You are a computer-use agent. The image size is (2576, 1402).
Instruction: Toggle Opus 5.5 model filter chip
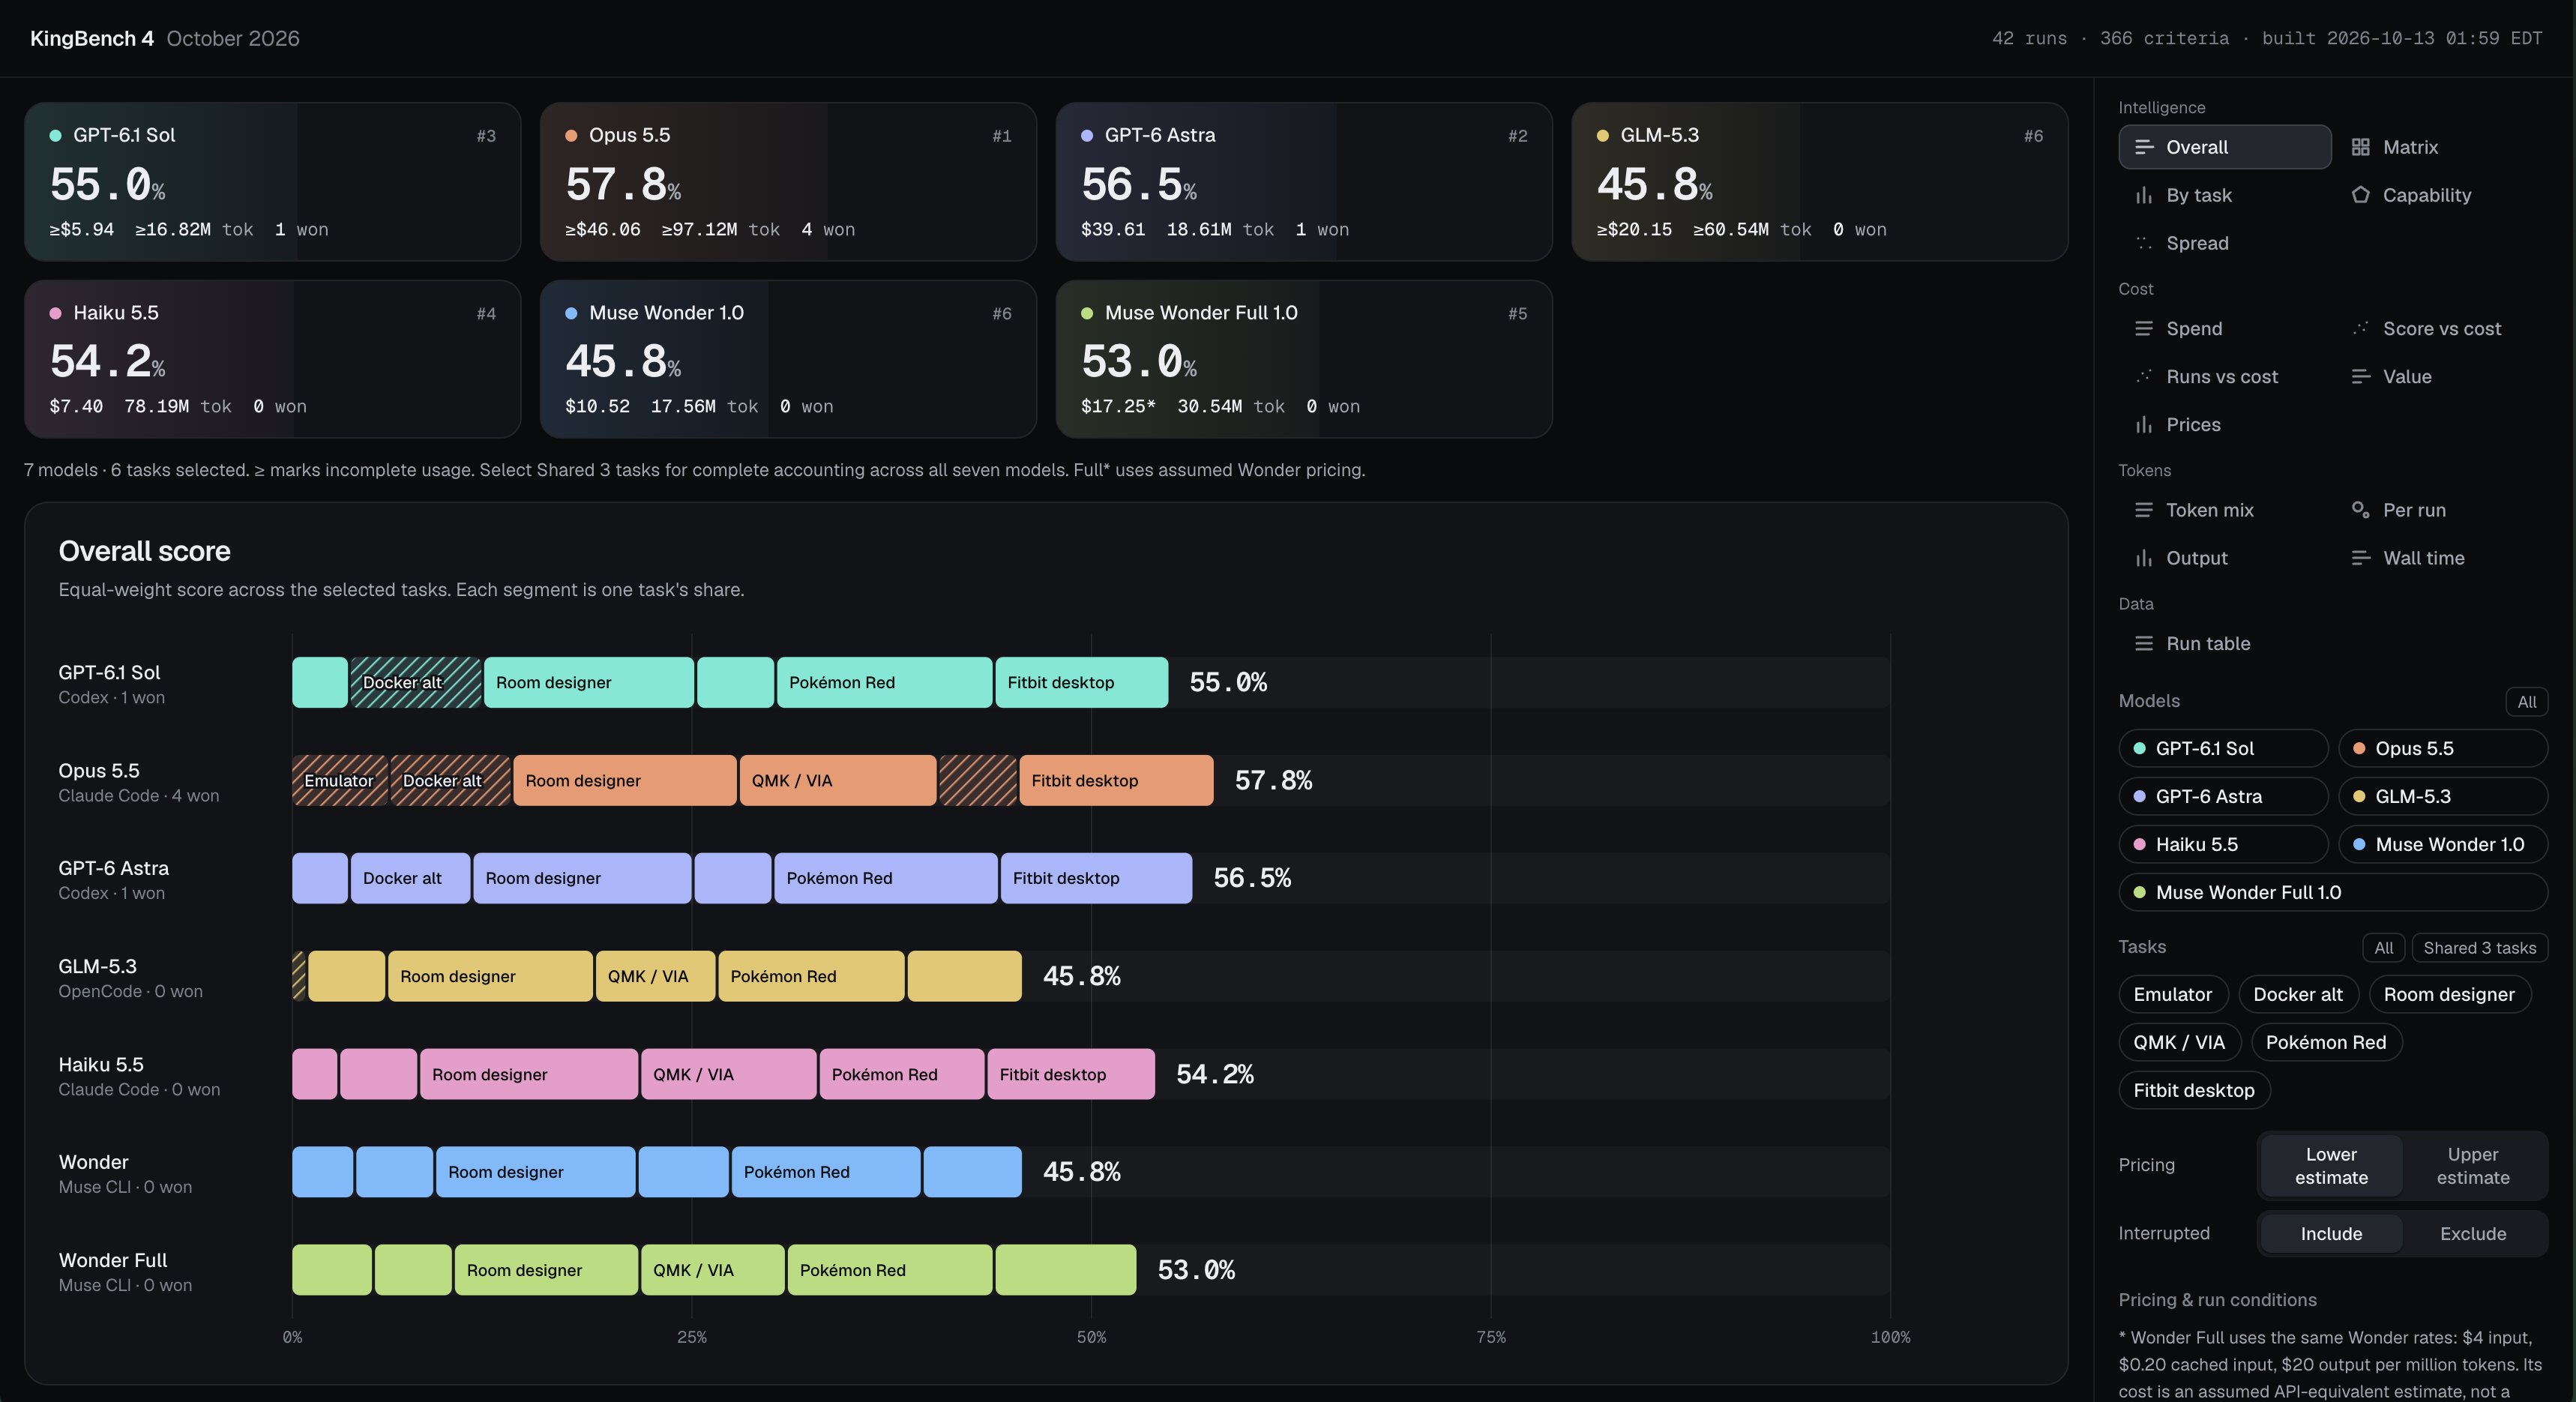pos(2442,748)
